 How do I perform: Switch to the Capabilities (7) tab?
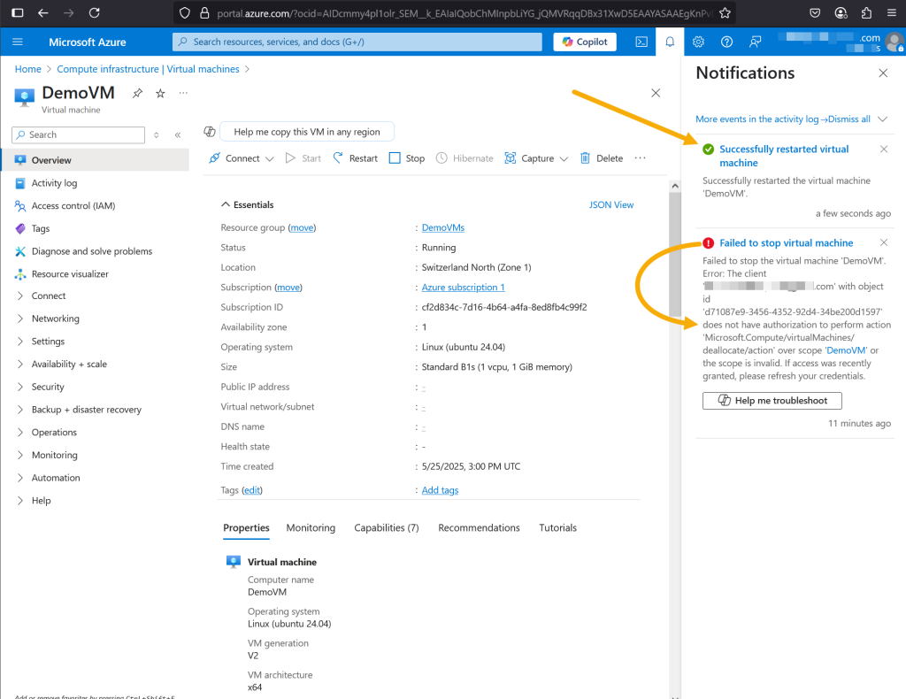click(x=387, y=527)
